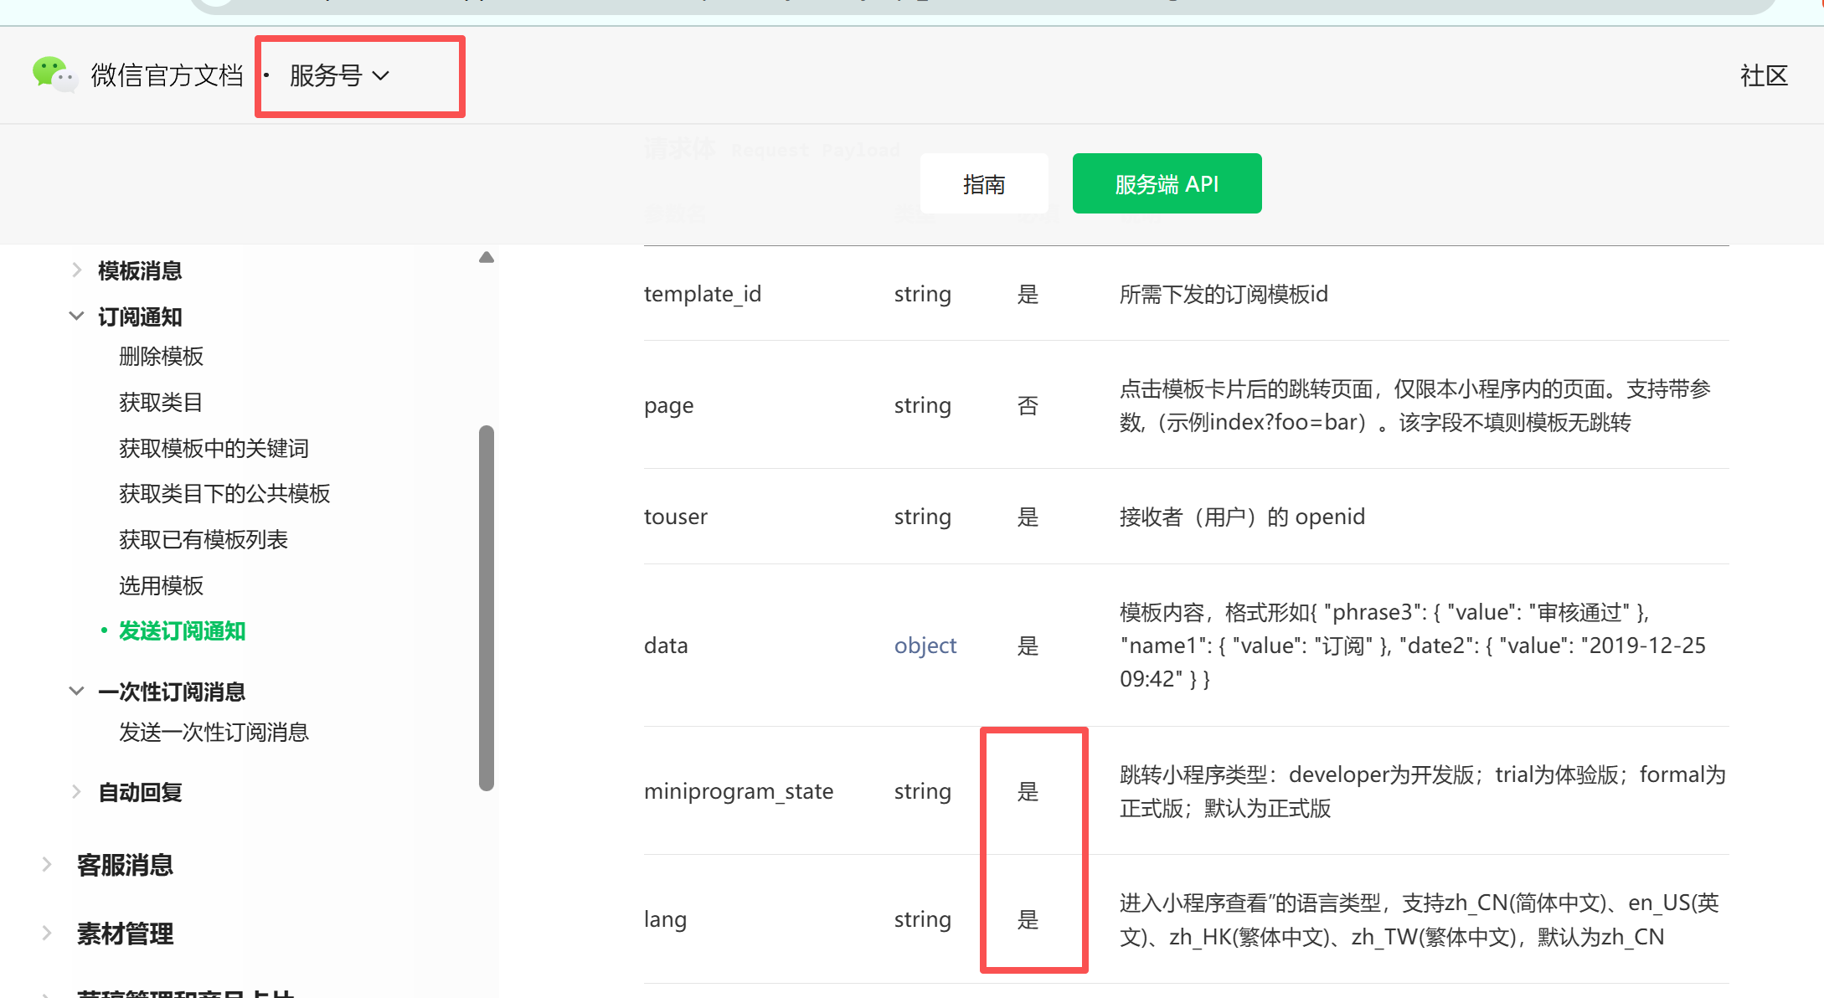Click 选用模板 in sidebar
The height and width of the screenshot is (998, 1824).
pos(161,586)
